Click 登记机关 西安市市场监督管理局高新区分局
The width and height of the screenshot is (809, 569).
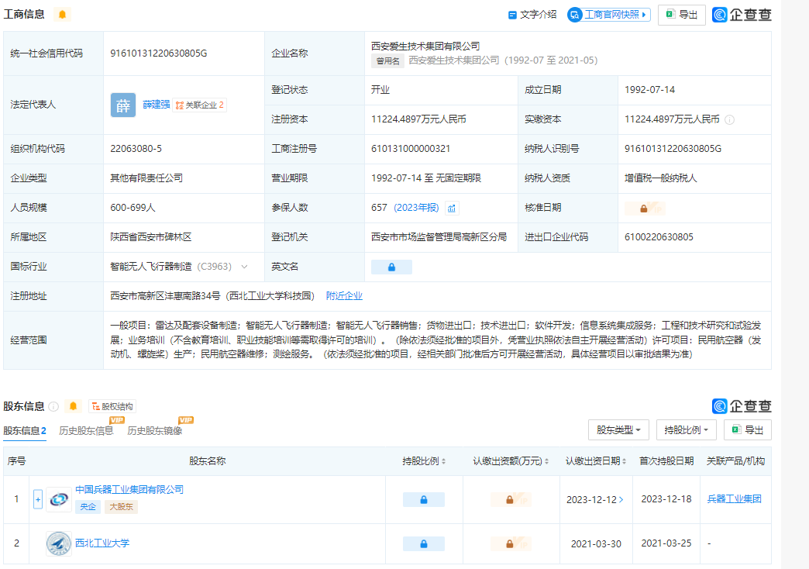(x=439, y=237)
